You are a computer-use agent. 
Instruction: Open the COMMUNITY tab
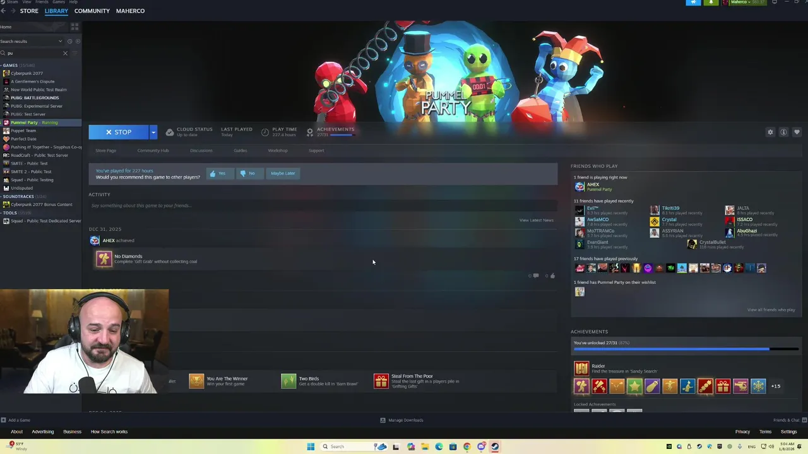coord(92,11)
